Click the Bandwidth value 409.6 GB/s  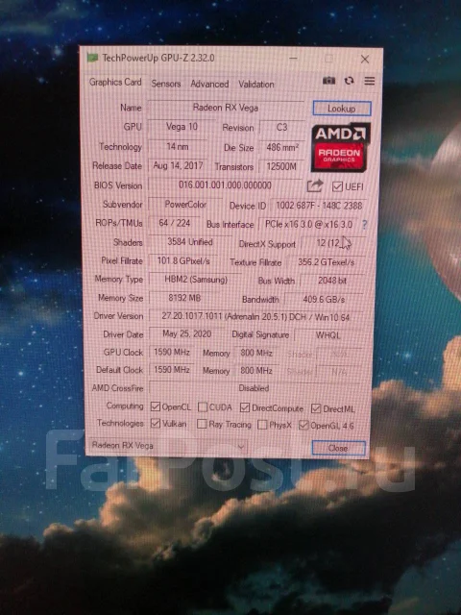point(324,299)
